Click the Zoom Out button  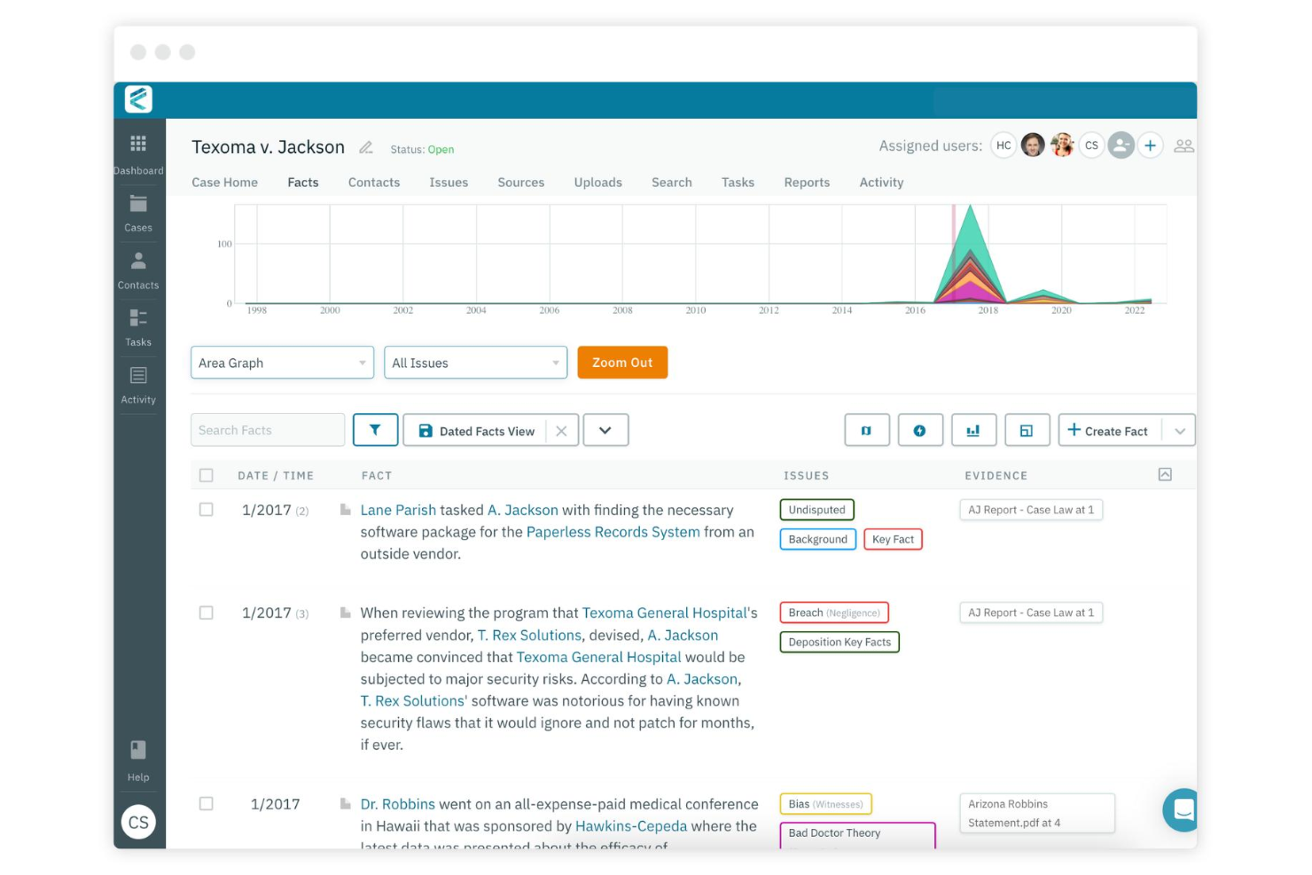pos(622,362)
